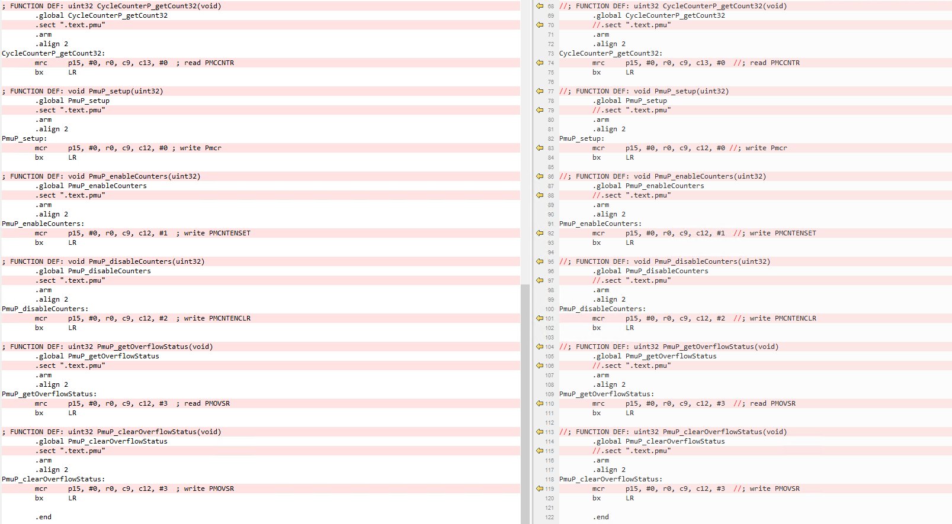Click the merge arrow at line 79
952x524 pixels.
coord(540,110)
